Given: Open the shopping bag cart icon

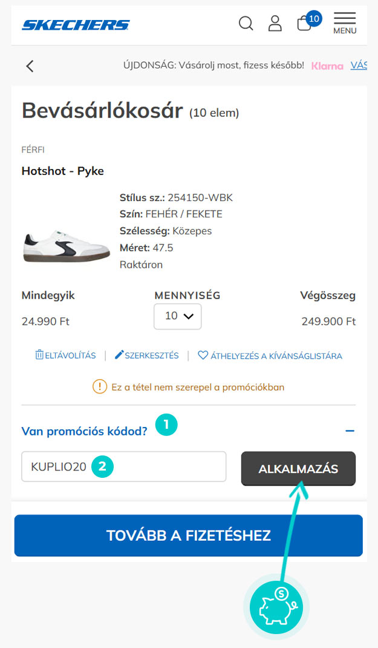Looking at the screenshot, I should 305,24.
